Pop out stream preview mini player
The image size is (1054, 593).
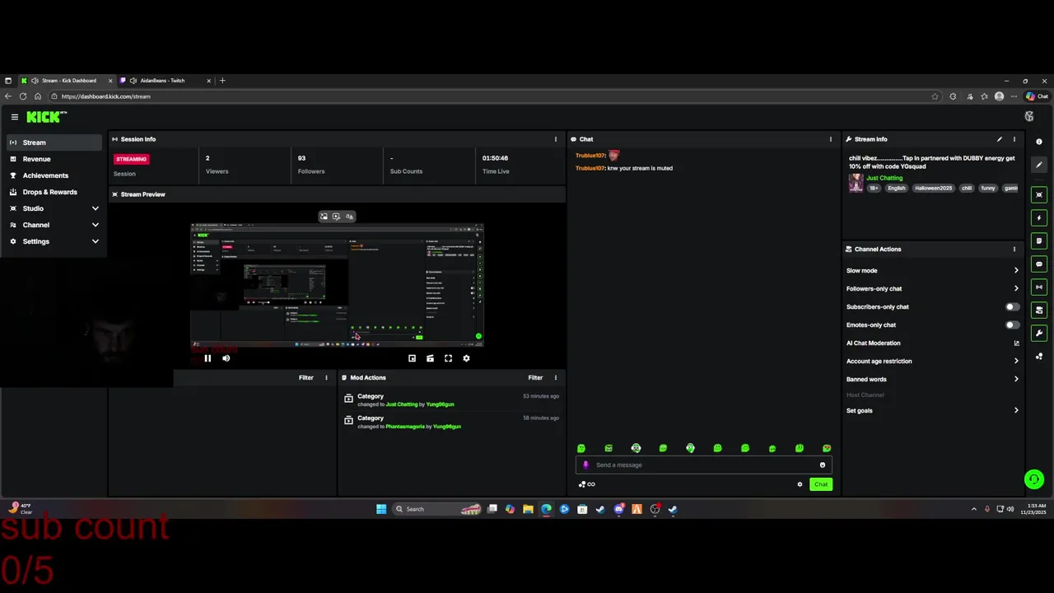click(412, 358)
